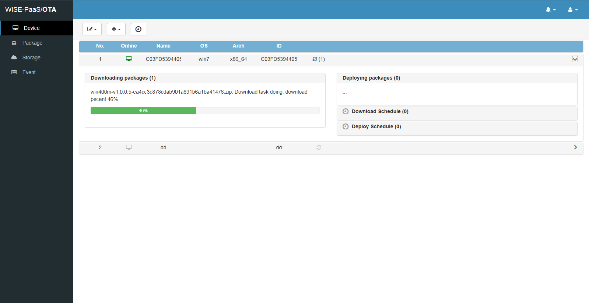Open the upload arrow dropdown
Viewport: 589px width, 303px height.
116,29
